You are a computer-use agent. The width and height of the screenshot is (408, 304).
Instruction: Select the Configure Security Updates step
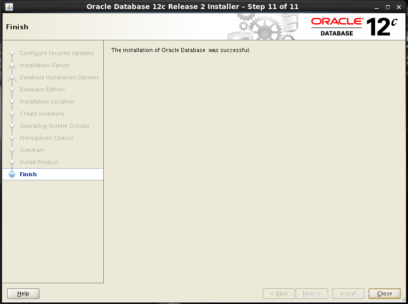point(57,53)
